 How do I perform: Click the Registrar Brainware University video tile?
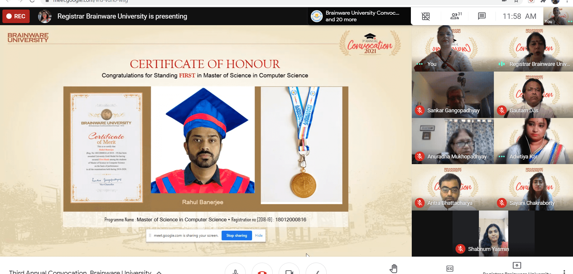coord(533,48)
